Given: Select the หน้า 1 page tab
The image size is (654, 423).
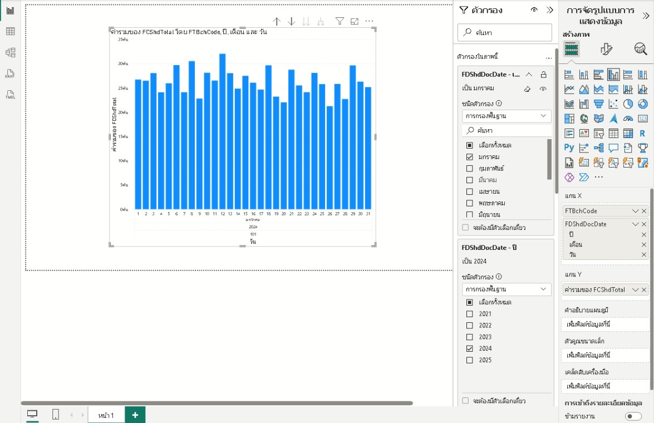Looking at the screenshot, I should pyautogui.click(x=106, y=415).
